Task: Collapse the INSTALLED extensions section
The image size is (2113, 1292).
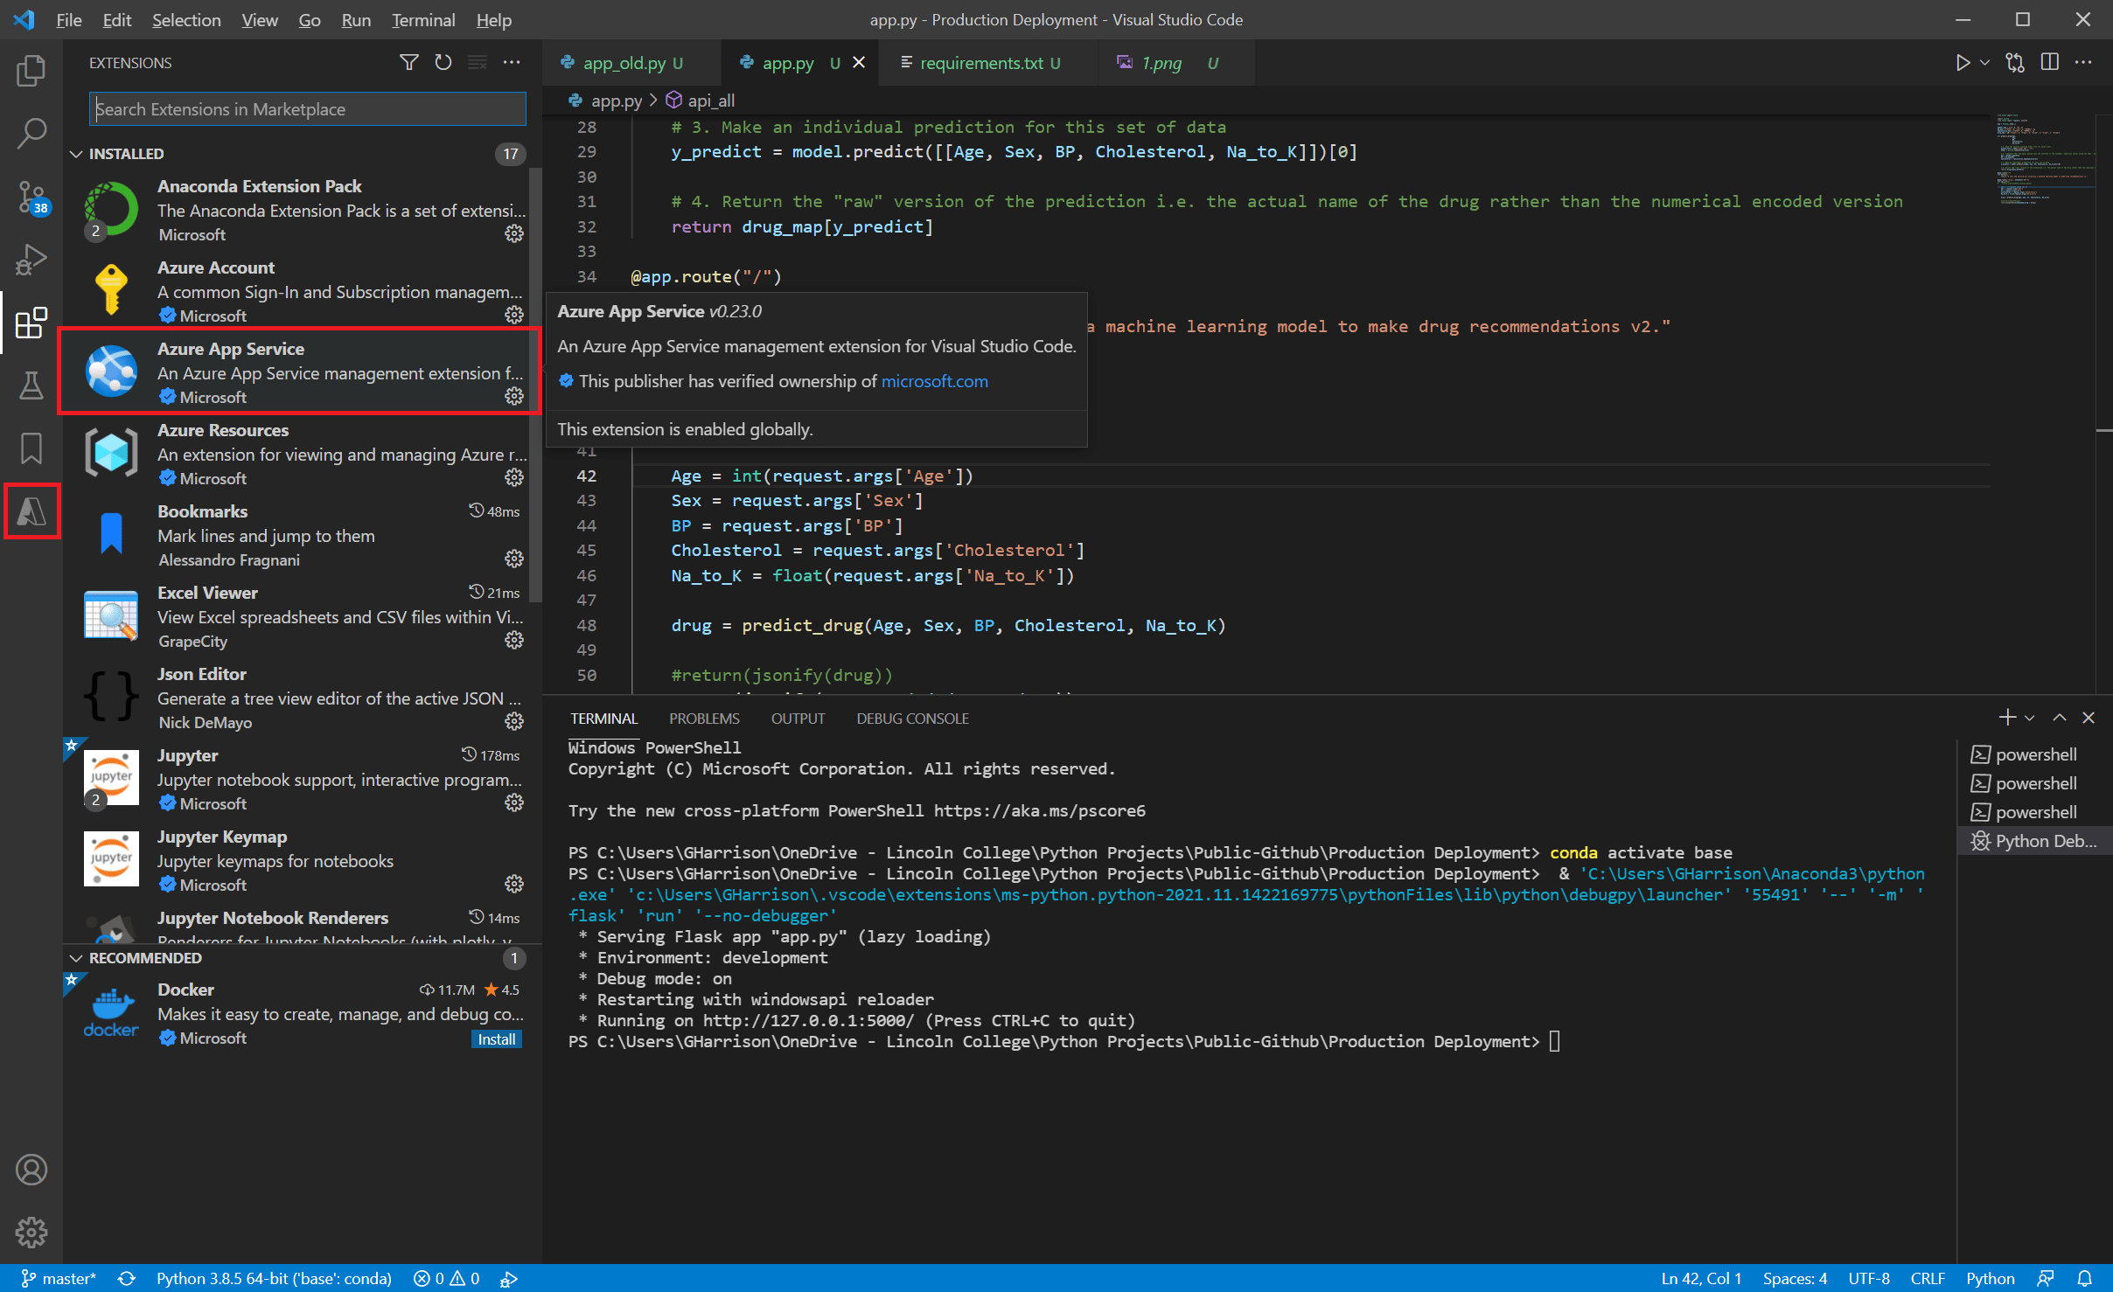Action: [x=76, y=154]
